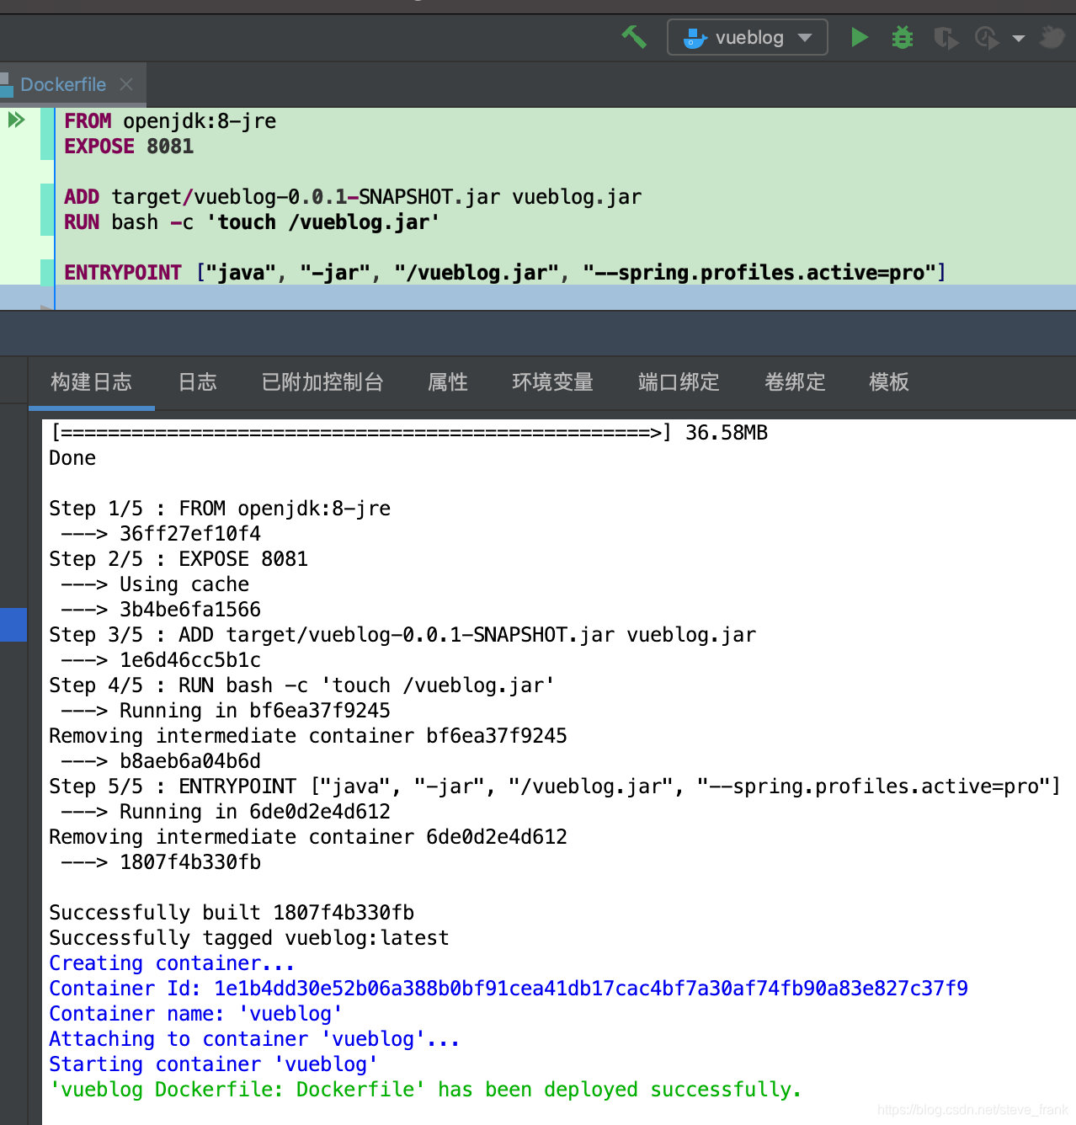The height and width of the screenshot is (1125, 1076).
Task: Click the 36.58MB progress line in log
Action: 409,432
